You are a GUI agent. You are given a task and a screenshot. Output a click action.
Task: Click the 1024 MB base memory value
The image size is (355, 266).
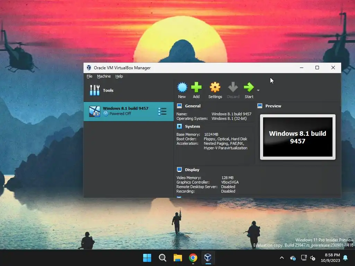211,134
